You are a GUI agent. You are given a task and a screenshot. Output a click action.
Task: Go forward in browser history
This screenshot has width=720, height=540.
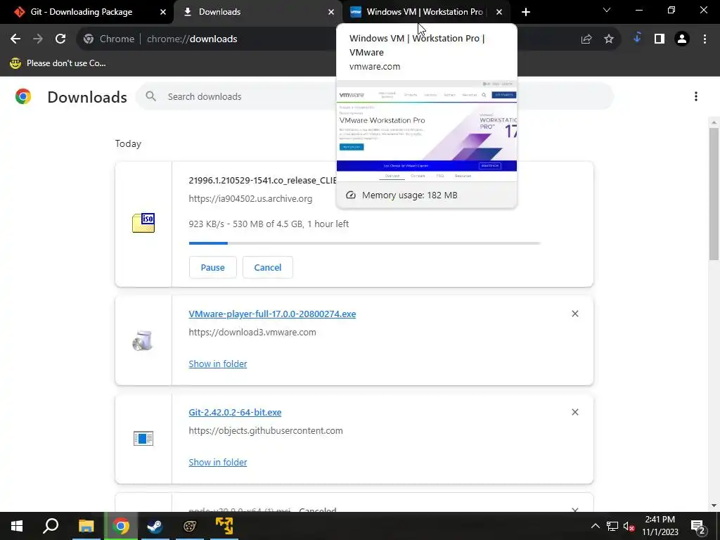[x=38, y=39]
